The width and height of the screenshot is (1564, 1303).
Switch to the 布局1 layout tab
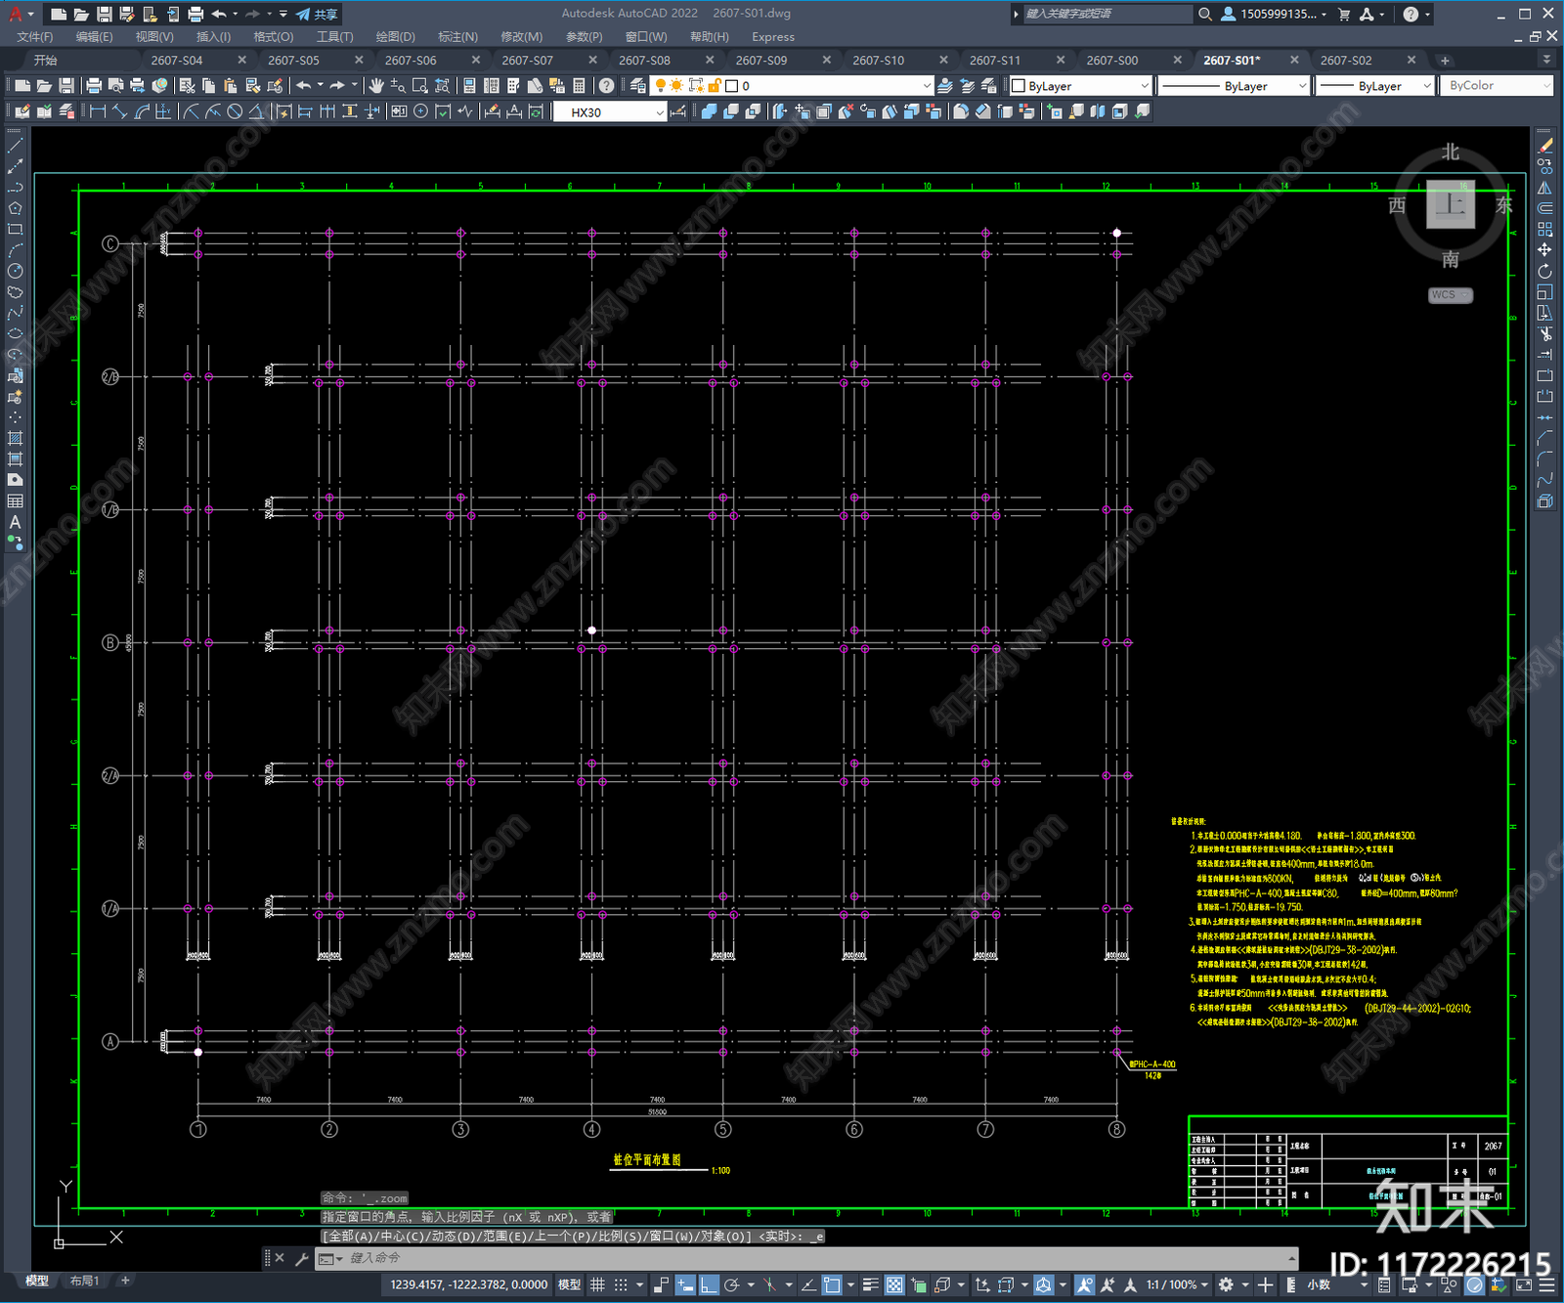click(84, 1281)
